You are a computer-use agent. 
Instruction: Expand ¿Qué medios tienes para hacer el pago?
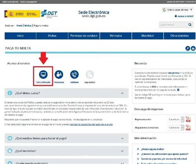[122, 138]
